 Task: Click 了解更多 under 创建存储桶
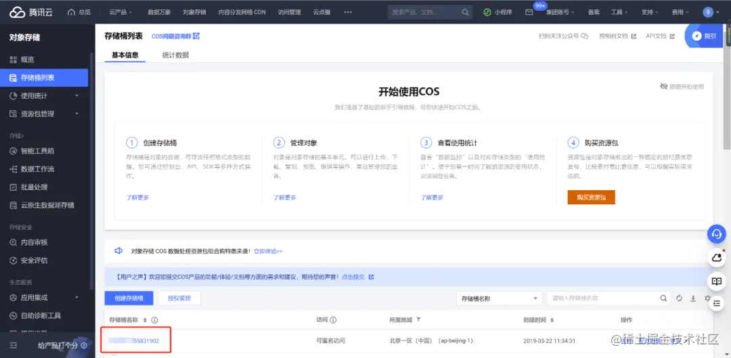[x=137, y=198]
